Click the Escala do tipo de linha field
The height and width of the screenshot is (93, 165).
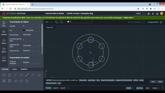tap(31, 40)
